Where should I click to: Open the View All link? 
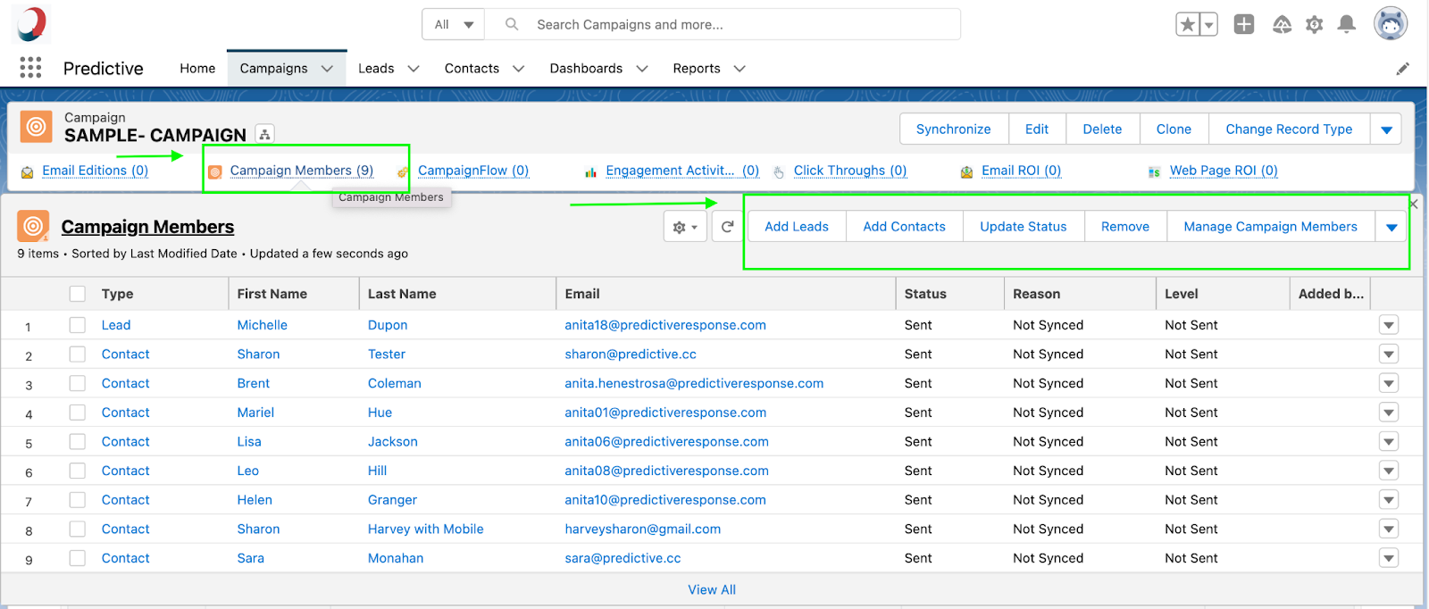(712, 589)
